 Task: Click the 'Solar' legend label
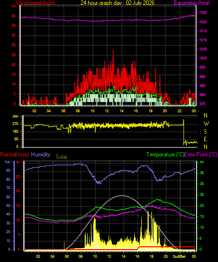[x=61, y=157]
